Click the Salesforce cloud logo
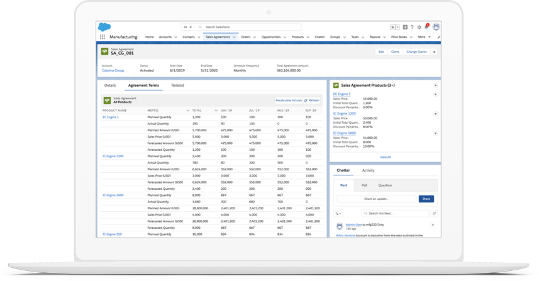 104,27
